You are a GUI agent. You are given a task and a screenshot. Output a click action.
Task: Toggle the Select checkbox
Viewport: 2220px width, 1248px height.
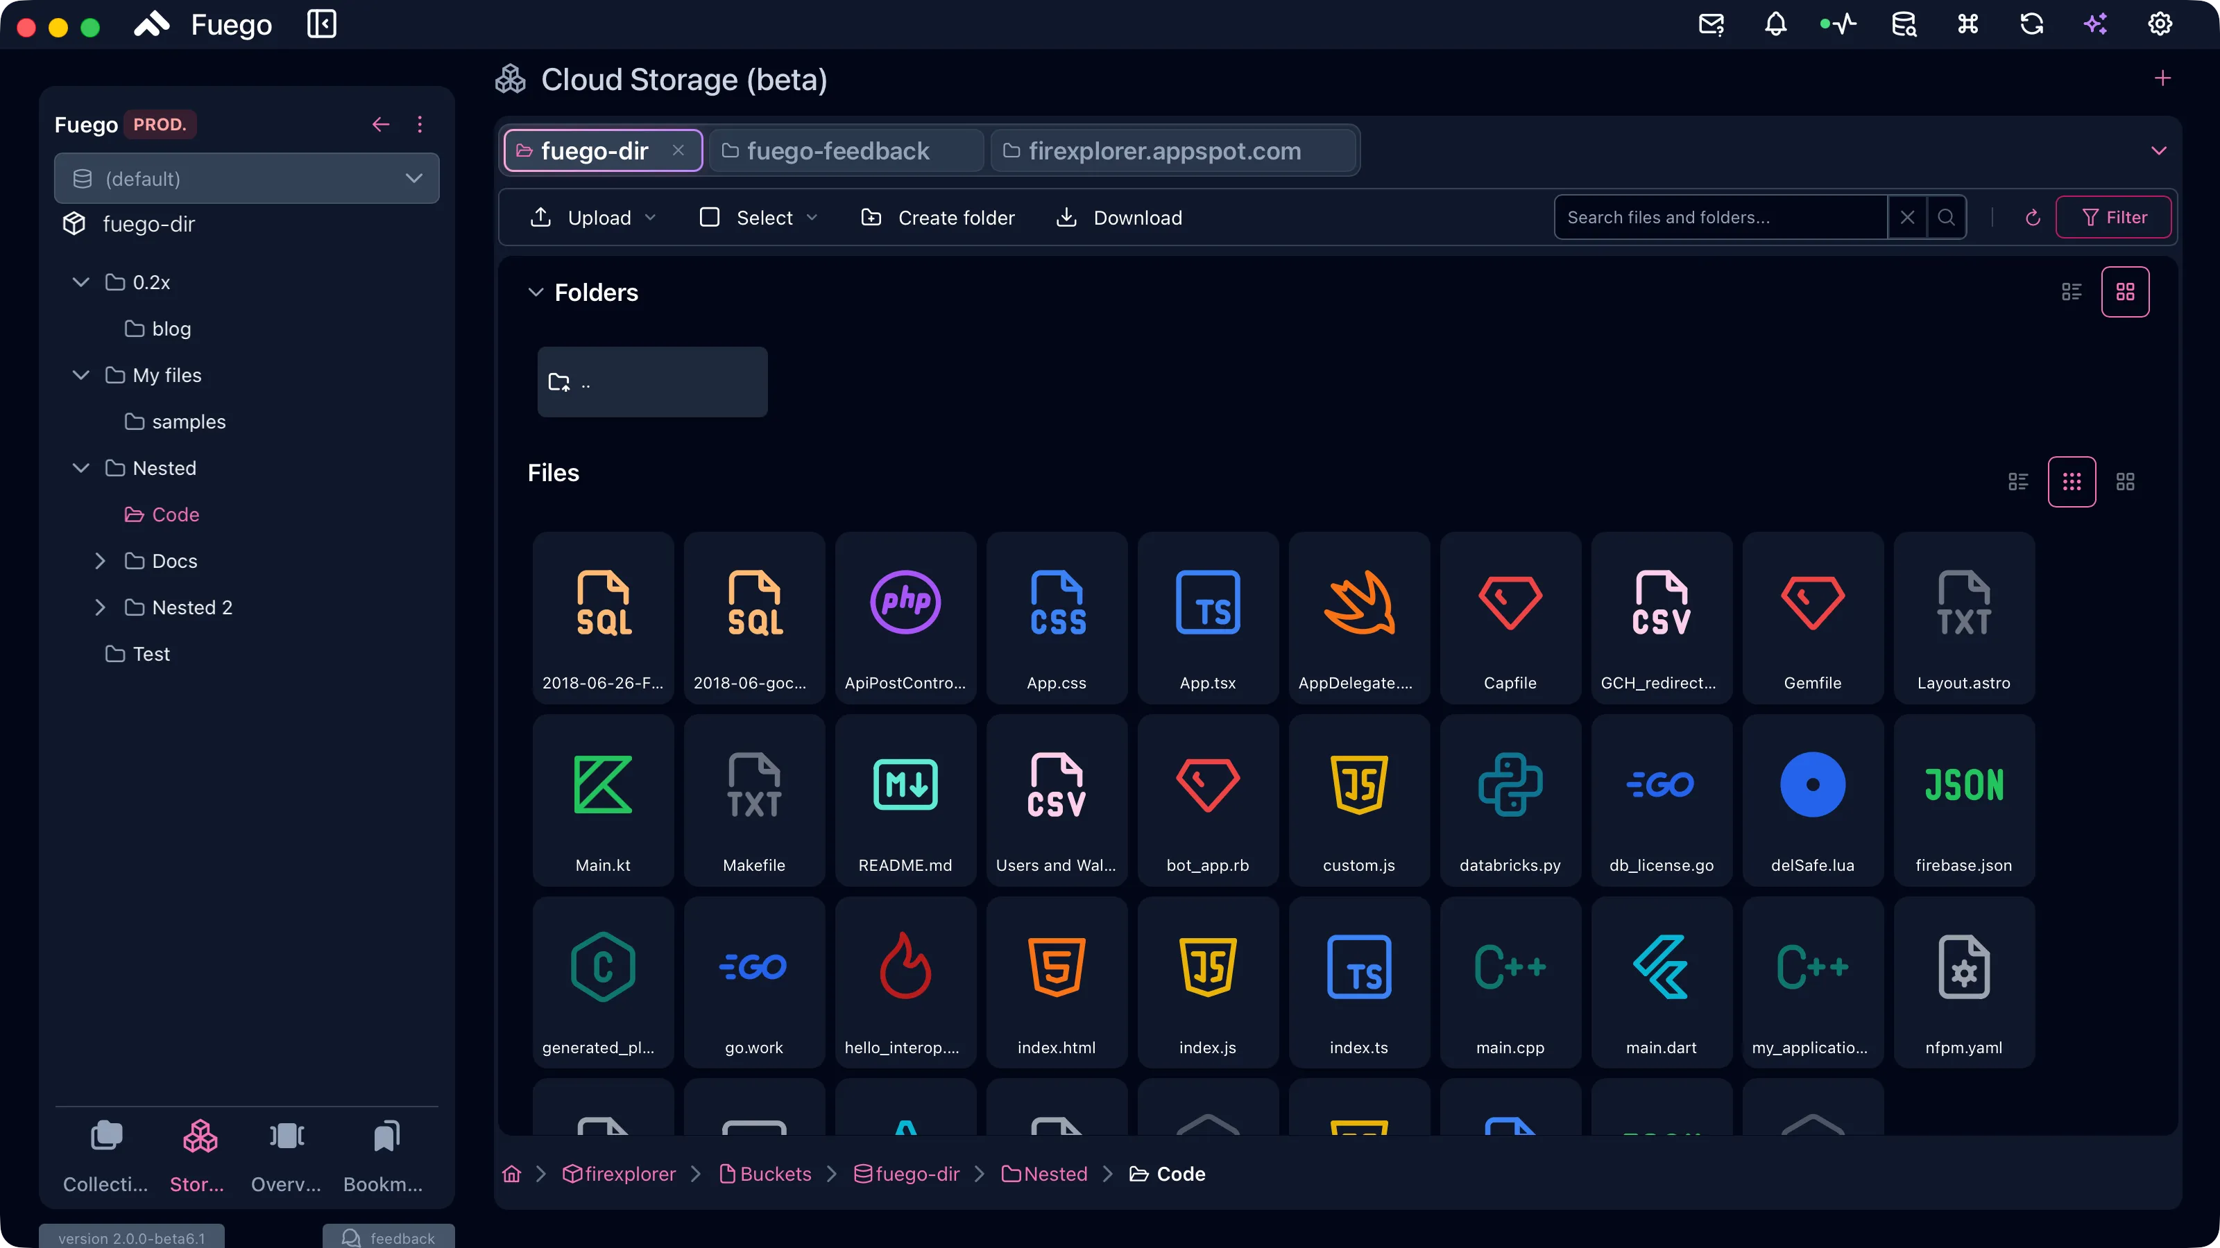(709, 218)
